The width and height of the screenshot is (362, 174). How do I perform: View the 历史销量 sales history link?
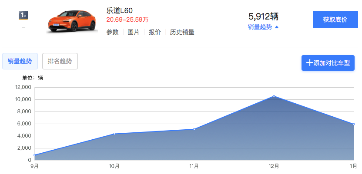[182, 32]
